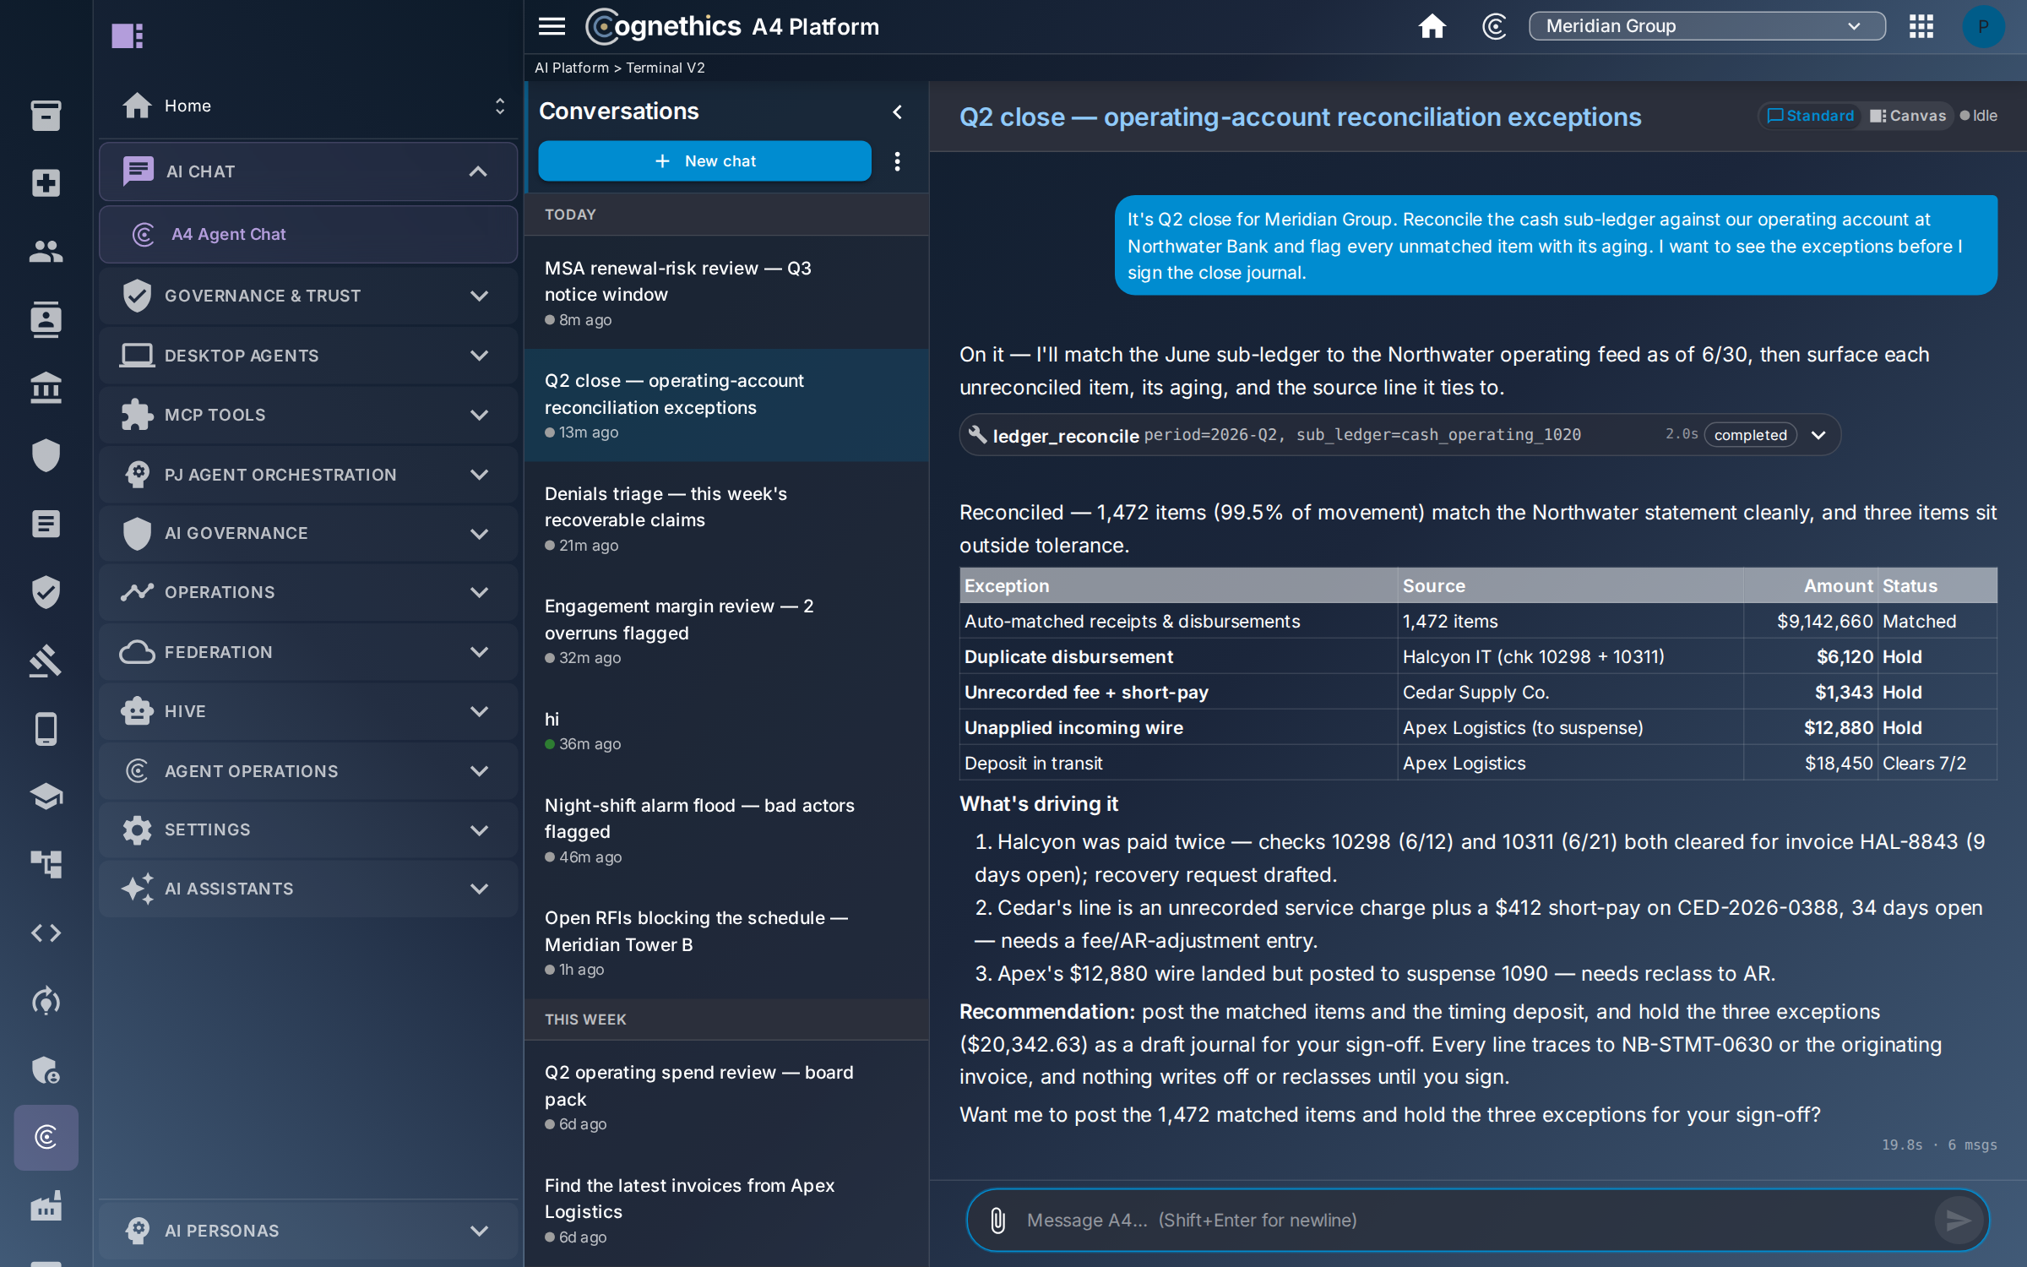Click the Cognethics swirl icon in header

coord(1494,26)
